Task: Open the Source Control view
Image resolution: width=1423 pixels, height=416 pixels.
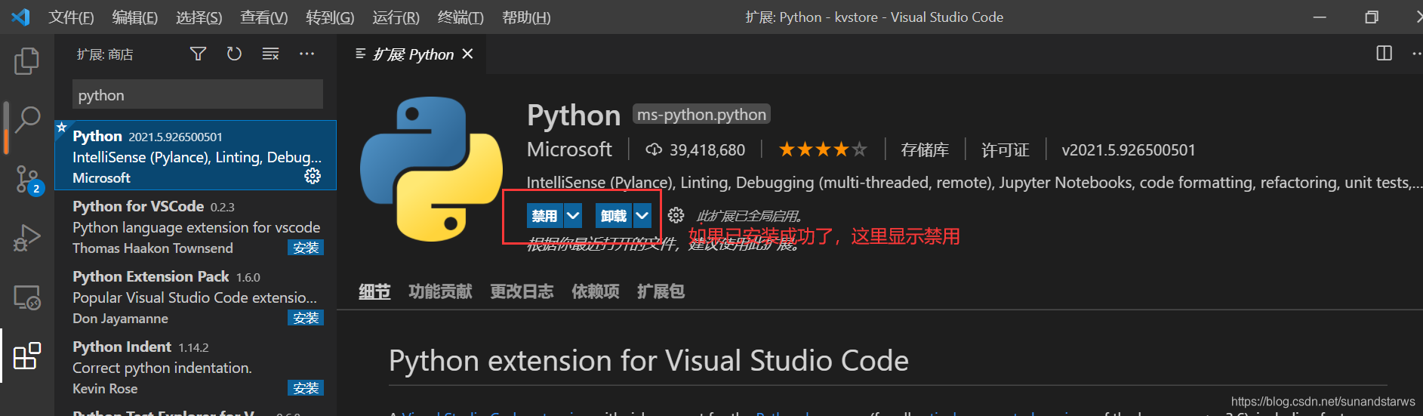Action: coord(28,180)
